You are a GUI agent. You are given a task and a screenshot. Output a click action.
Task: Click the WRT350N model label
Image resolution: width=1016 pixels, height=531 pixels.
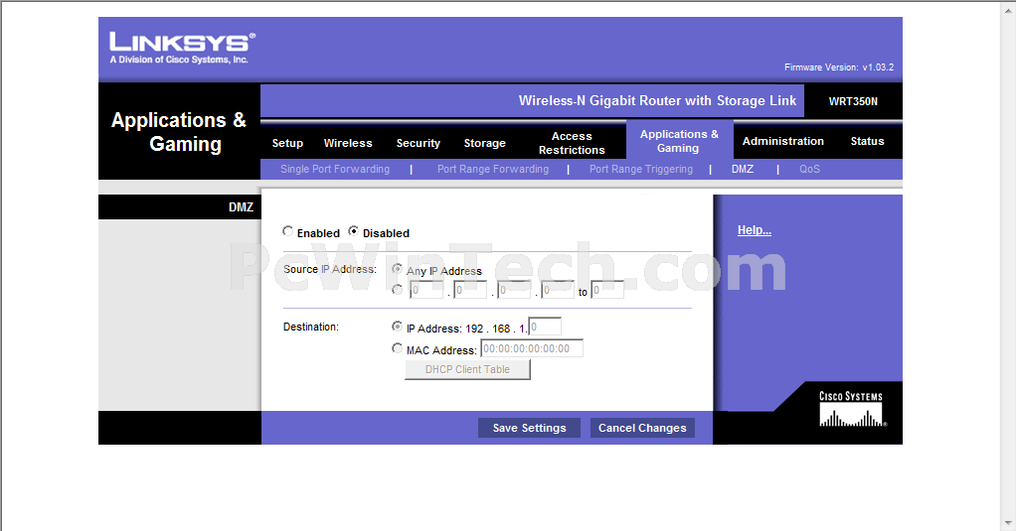click(x=853, y=101)
